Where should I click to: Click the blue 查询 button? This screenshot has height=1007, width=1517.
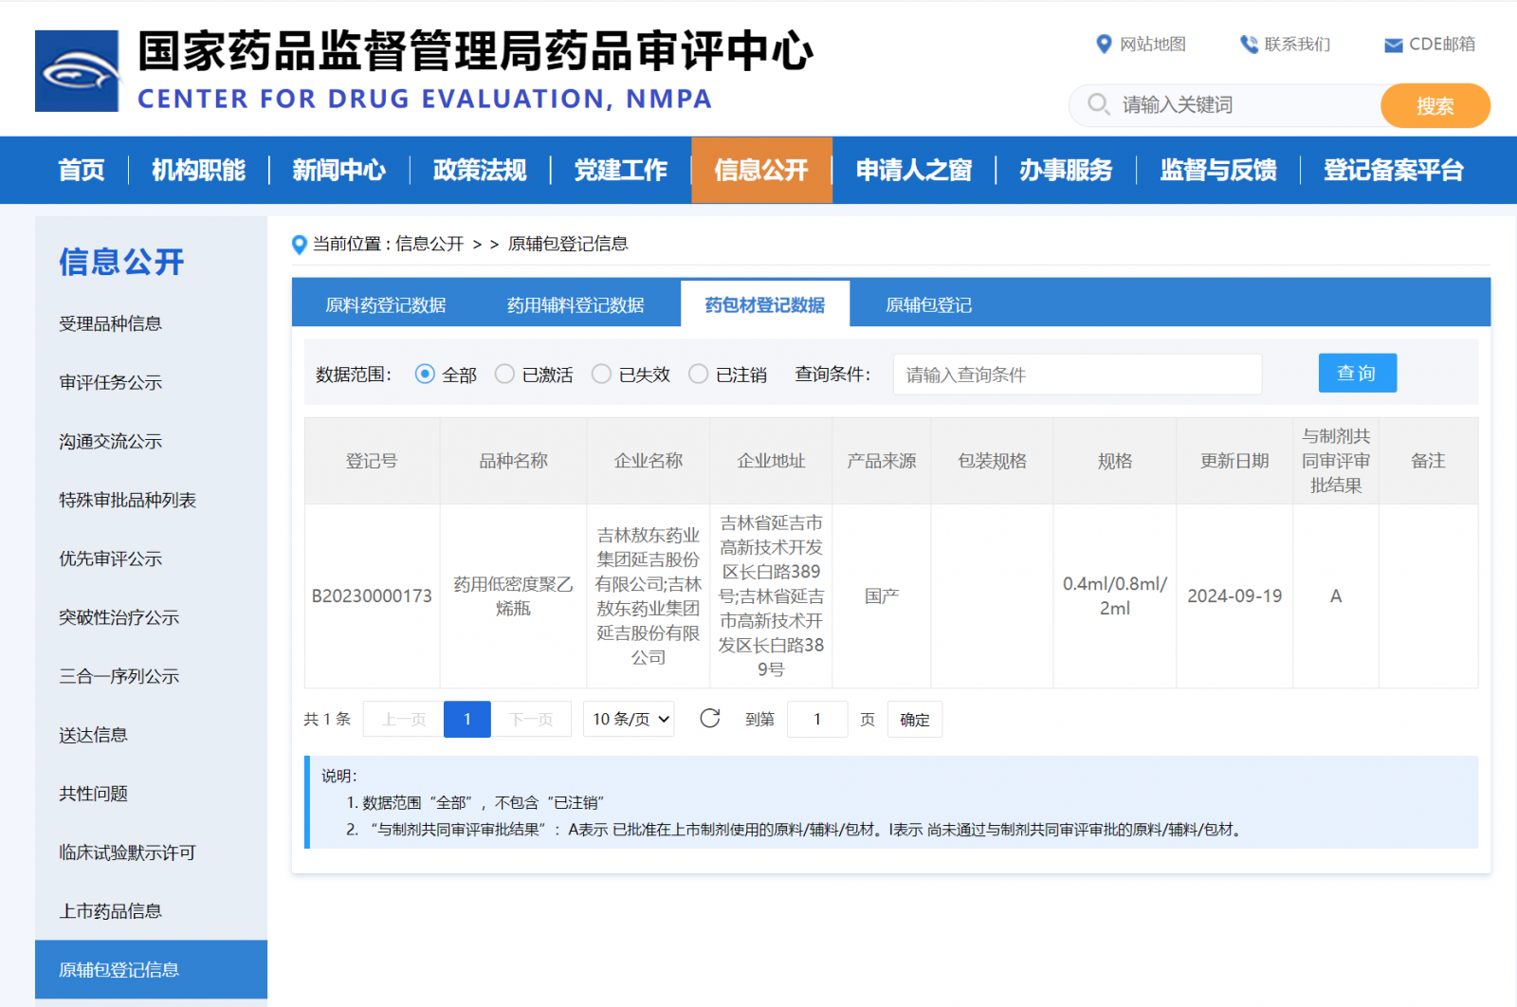tap(1357, 373)
